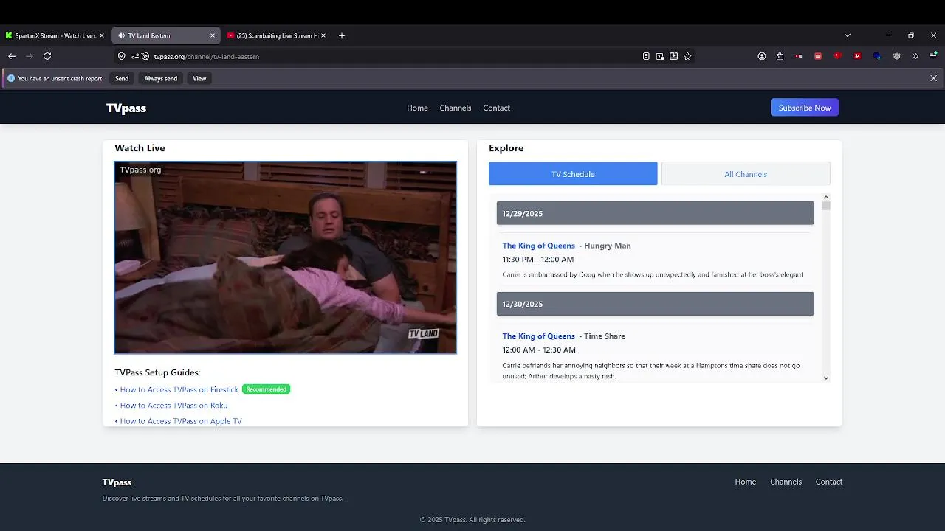Close the SpartanX Stream tab

[102, 35]
